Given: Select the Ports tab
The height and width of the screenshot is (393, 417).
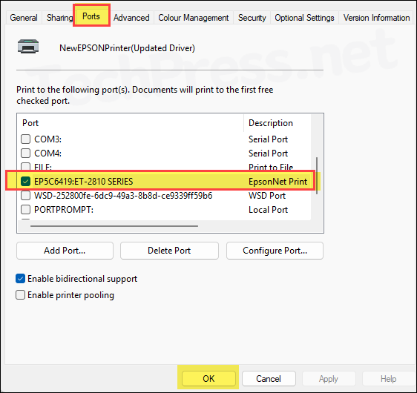Looking at the screenshot, I should point(91,16).
